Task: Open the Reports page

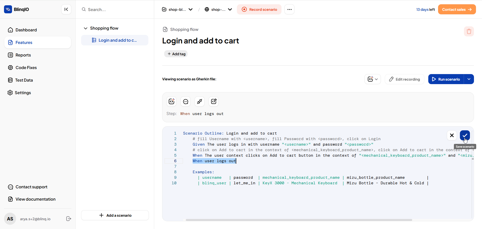Action: click(38, 55)
